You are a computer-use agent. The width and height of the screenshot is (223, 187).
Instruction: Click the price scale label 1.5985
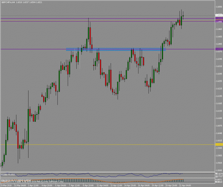[x=219, y=148]
